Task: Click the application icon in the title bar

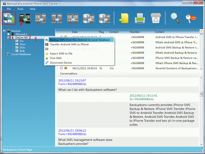Action: coord(4,4)
